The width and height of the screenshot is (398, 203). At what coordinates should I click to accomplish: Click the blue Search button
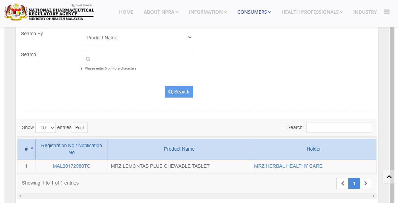(179, 92)
